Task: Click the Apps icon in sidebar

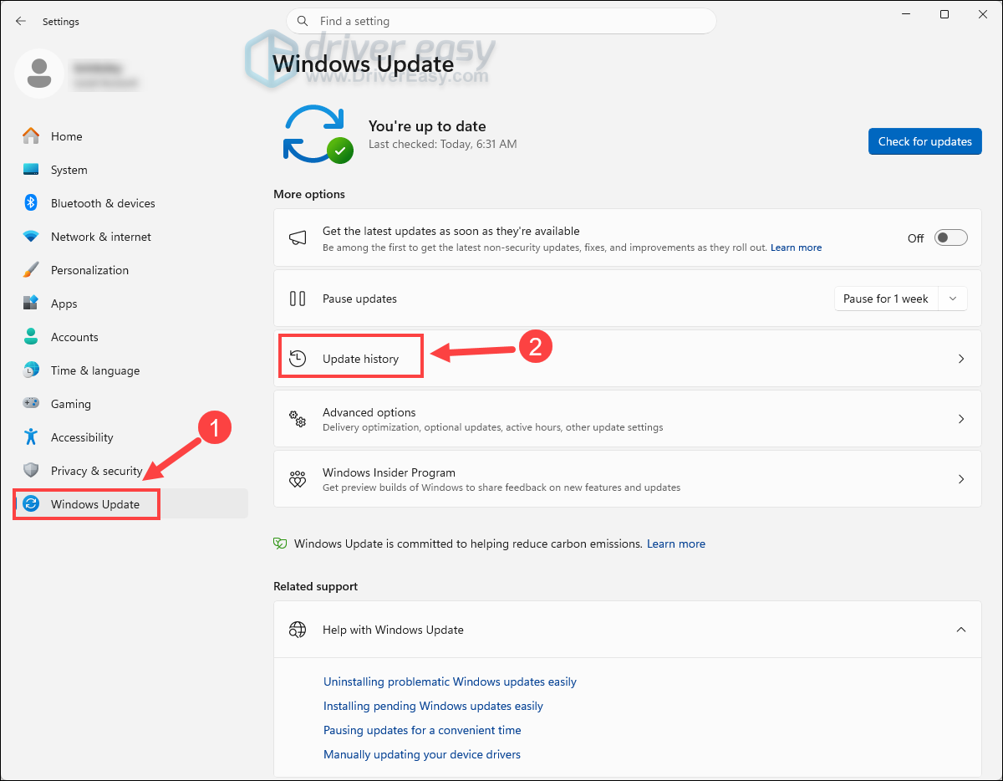Action: (31, 304)
